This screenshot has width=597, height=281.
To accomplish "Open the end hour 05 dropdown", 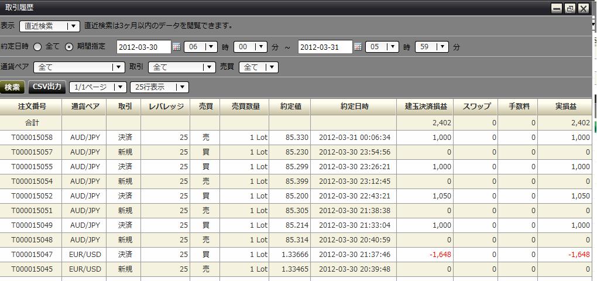I will pos(382,47).
